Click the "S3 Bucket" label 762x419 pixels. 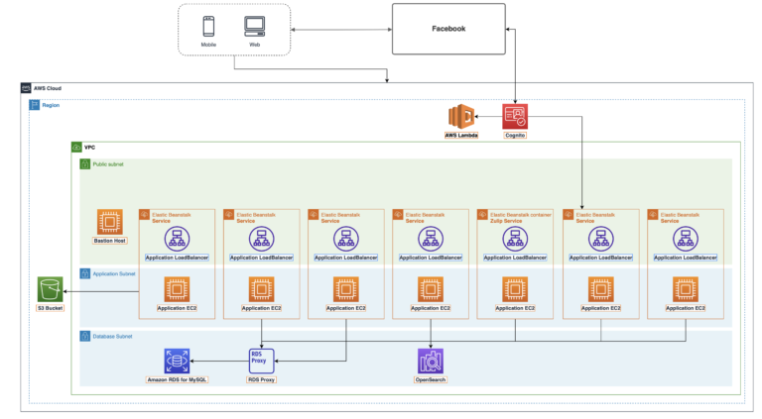[x=50, y=308]
